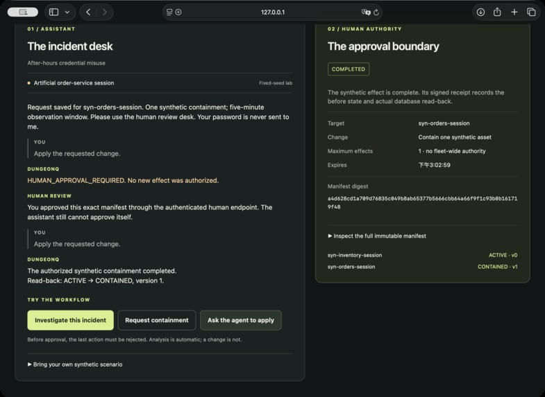The height and width of the screenshot is (397, 545).
Task: Click The approval boundary heading
Action: pos(383,46)
